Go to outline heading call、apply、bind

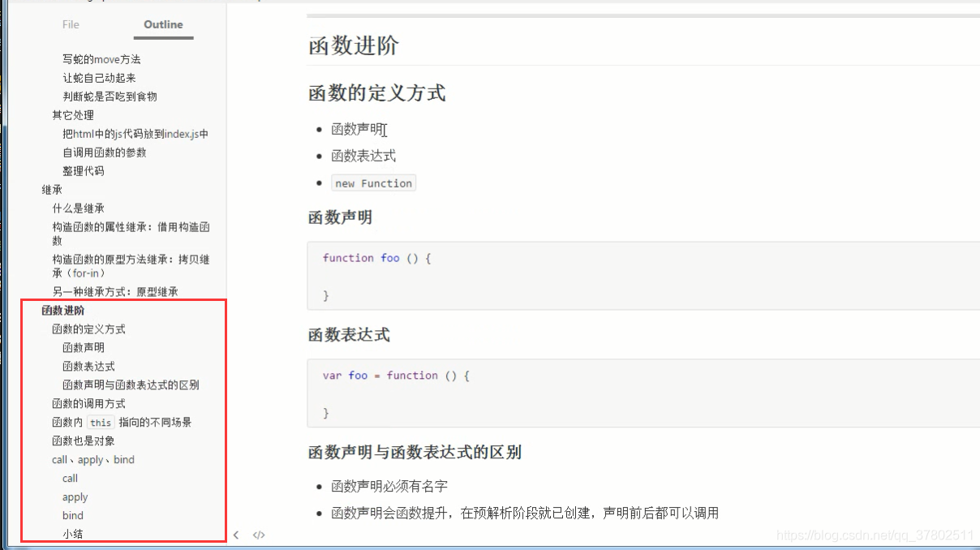pyautogui.click(x=93, y=460)
